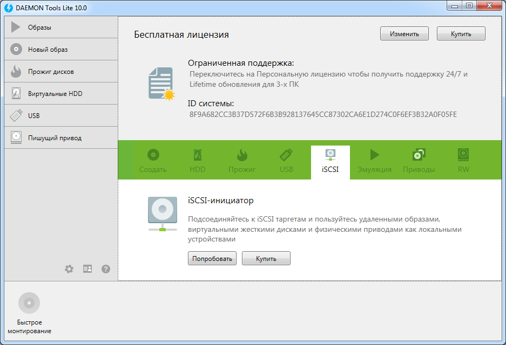Click the license document icon with star
The image size is (506, 345).
coord(161,84)
